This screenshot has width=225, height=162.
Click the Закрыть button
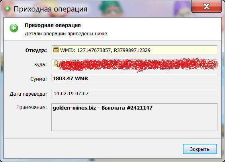200,149
